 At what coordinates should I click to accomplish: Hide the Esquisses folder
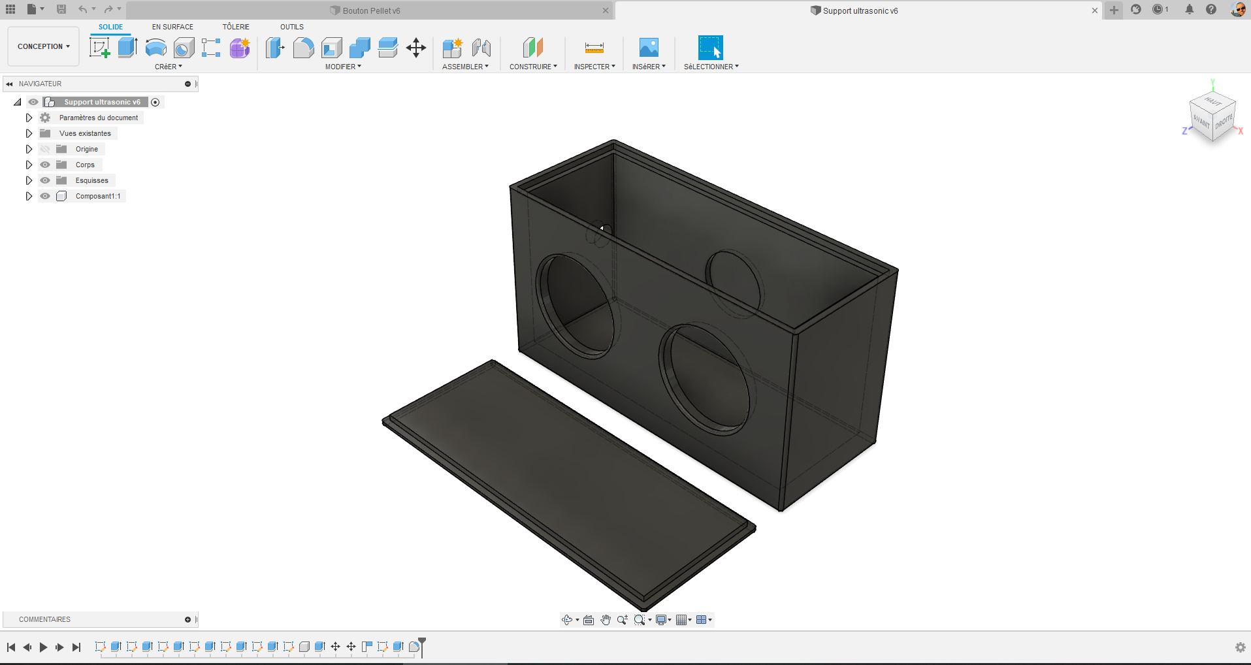pyautogui.click(x=45, y=180)
